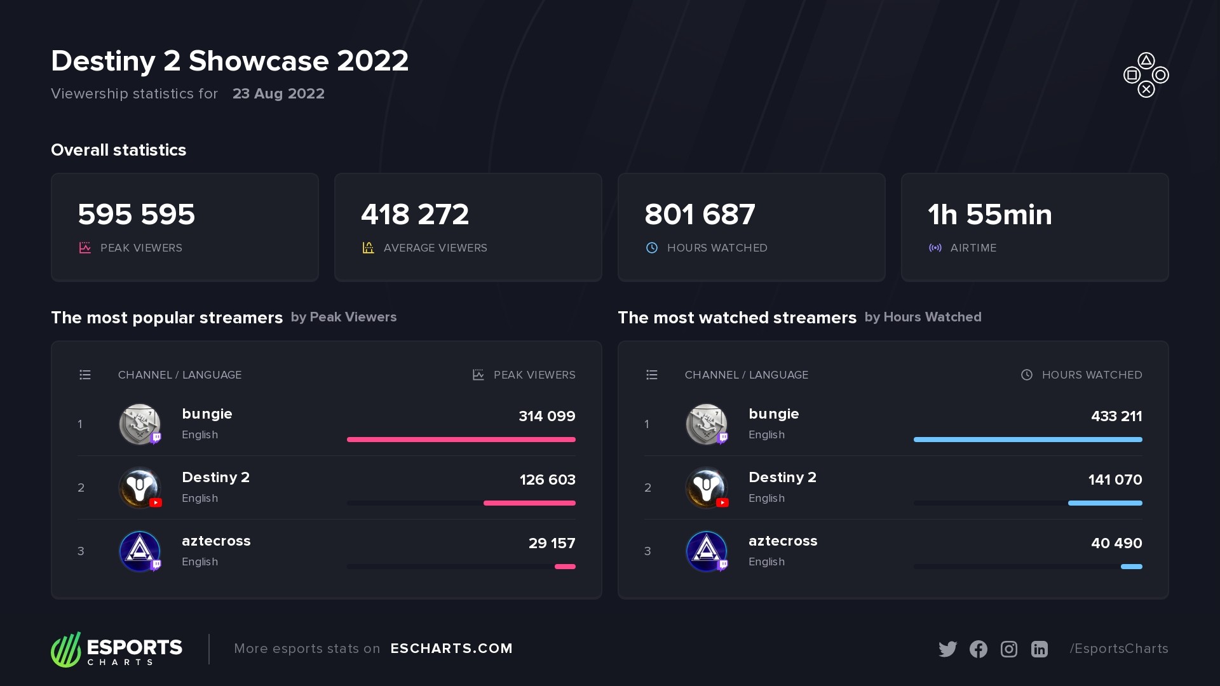Image resolution: width=1220 pixels, height=686 pixels.
Task: Click the Facebook social media icon
Action: (x=978, y=649)
